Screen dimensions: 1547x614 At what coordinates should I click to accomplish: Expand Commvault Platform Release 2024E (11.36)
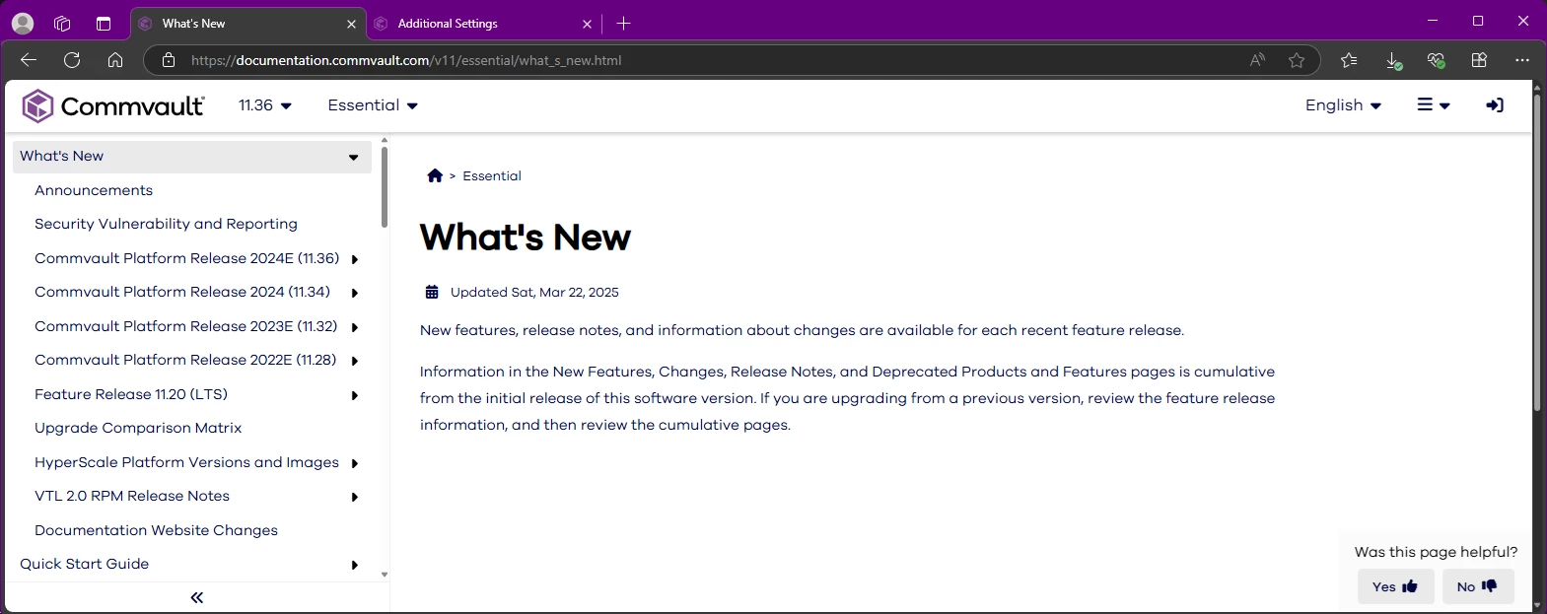pos(354,259)
